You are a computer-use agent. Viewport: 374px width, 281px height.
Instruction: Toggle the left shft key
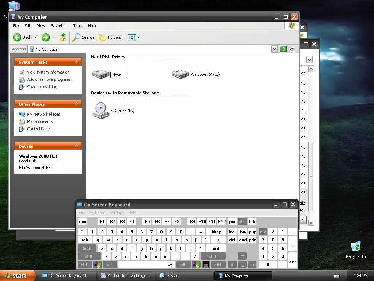[89, 256]
